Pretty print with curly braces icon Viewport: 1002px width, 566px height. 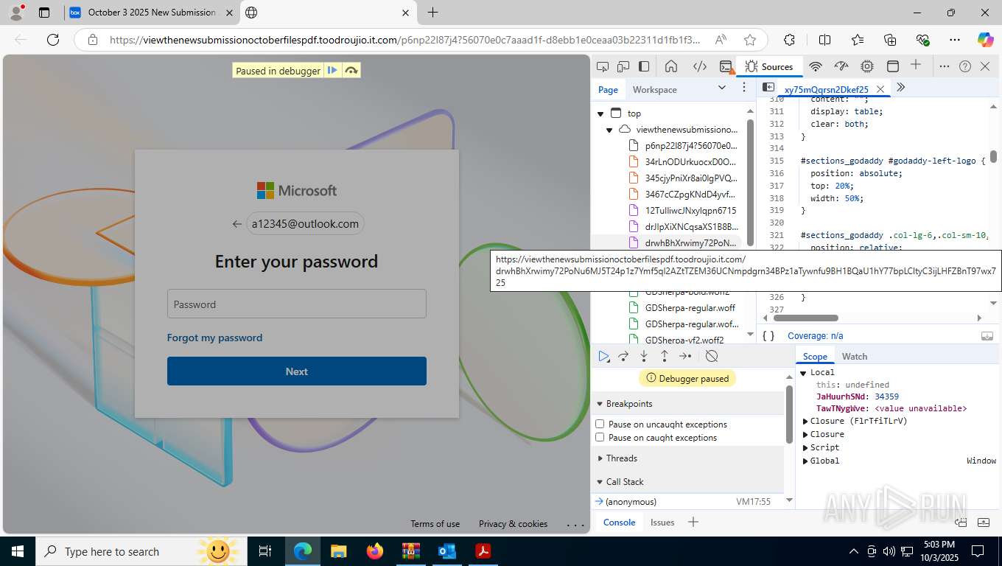pos(768,335)
